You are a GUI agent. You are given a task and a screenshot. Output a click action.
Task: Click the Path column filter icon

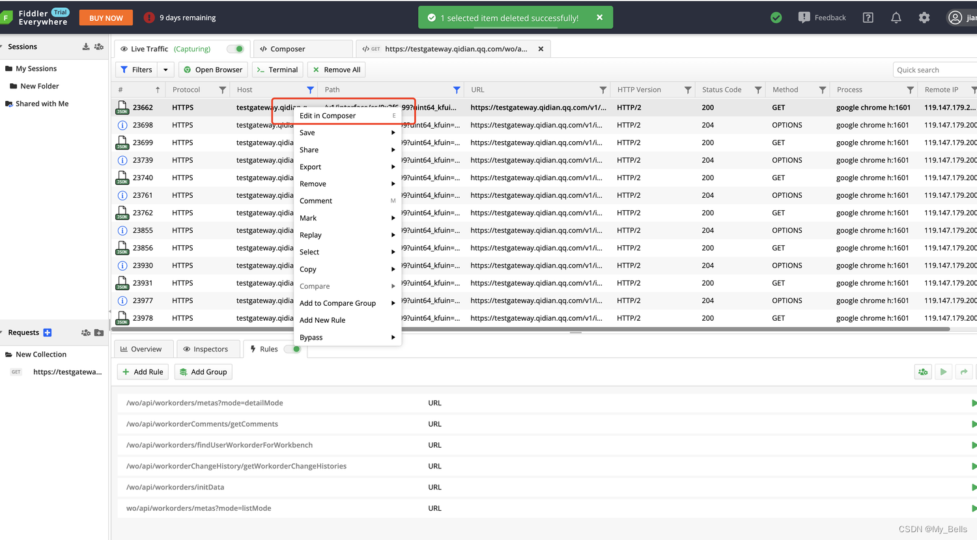point(457,90)
